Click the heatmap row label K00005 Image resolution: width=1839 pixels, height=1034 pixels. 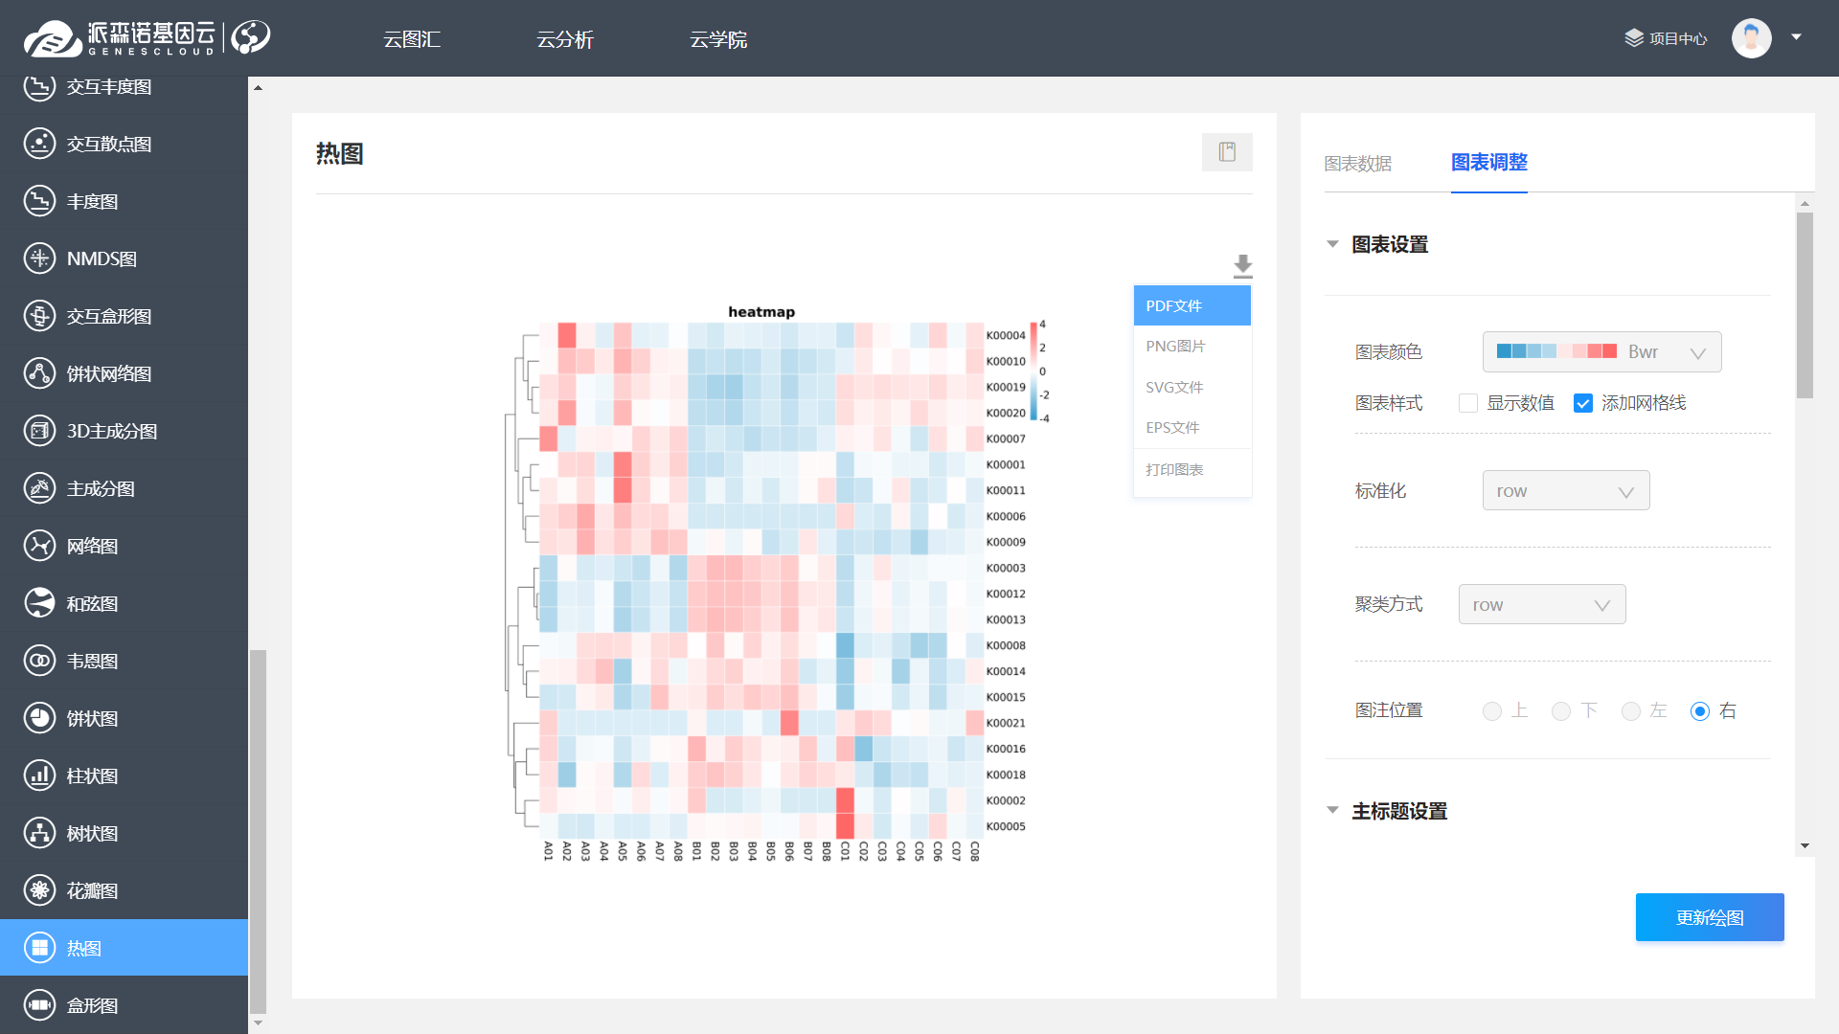click(1006, 826)
